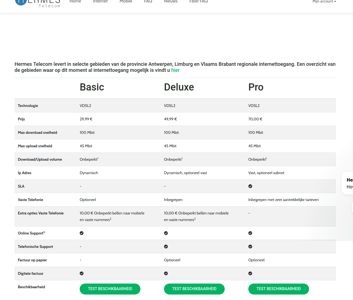This screenshot has width=353, height=300.
Task: Click Deluxe extra opties 10,00 € text
Action: [196, 216]
